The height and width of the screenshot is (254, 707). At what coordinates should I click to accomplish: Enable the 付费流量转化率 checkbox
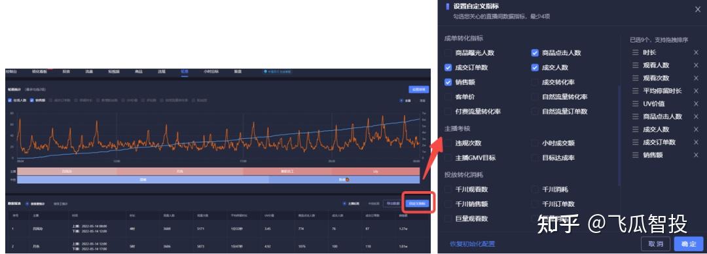point(448,111)
